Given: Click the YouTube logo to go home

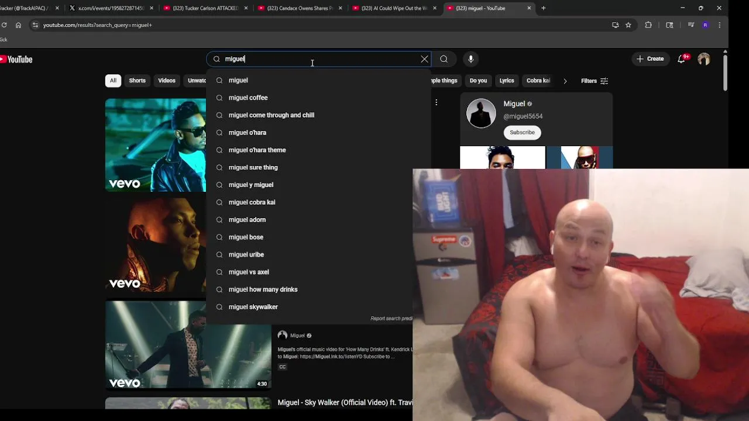Looking at the screenshot, I should 16,59.
